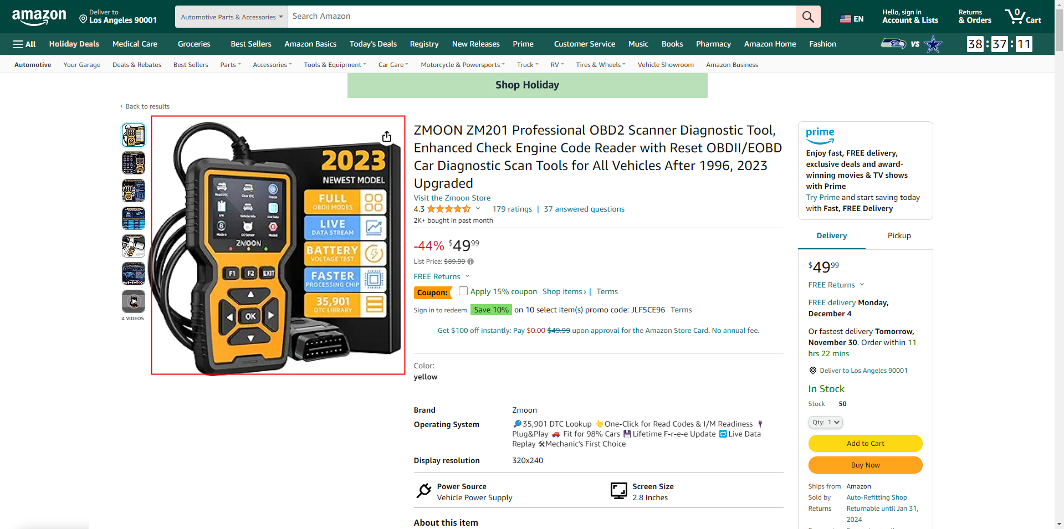Click the Amazon logo

tap(39, 17)
